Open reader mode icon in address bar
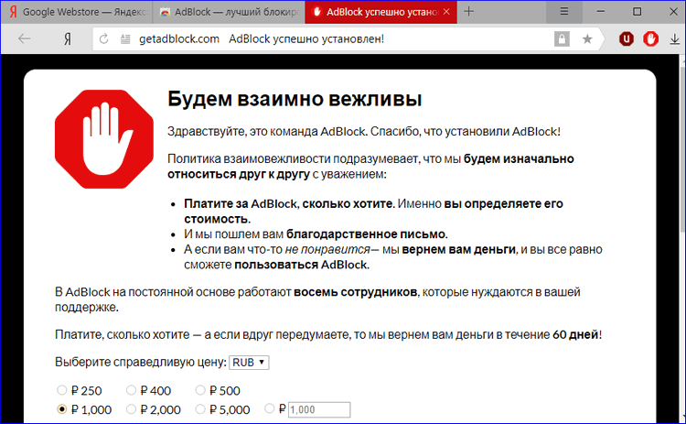The image size is (686, 424). [x=125, y=39]
